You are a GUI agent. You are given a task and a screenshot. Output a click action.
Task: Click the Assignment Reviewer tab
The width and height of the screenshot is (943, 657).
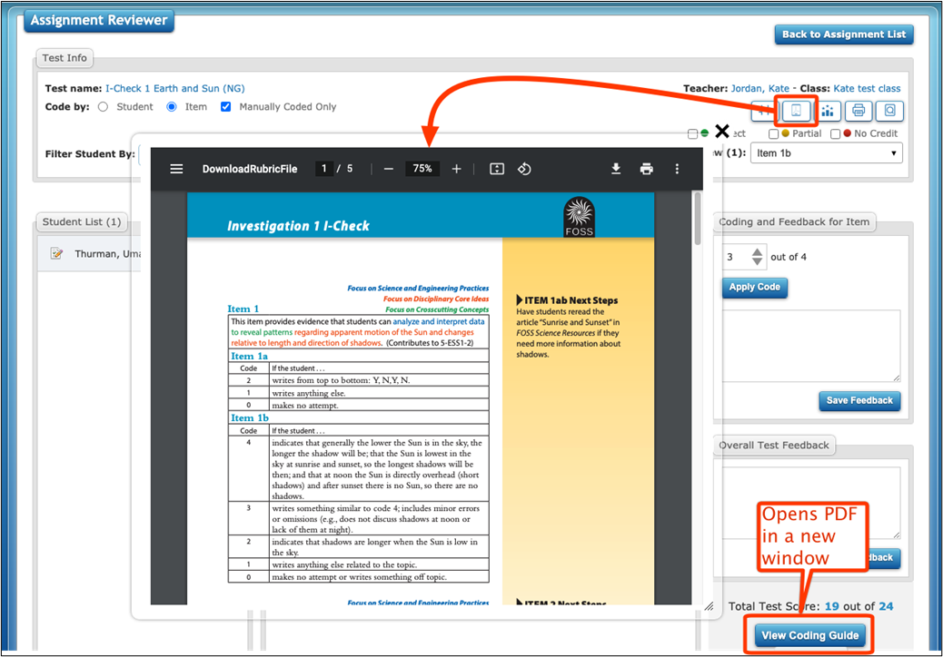[98, 20]
